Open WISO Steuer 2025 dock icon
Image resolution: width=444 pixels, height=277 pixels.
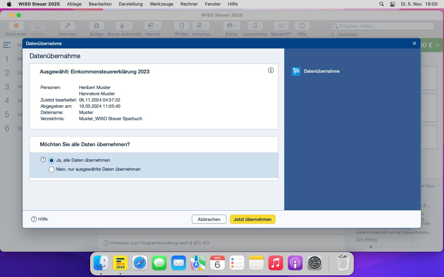tap(120, 263)
